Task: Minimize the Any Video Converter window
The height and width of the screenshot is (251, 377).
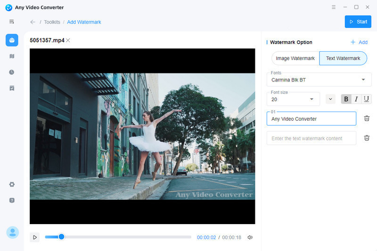Action: 345,7
